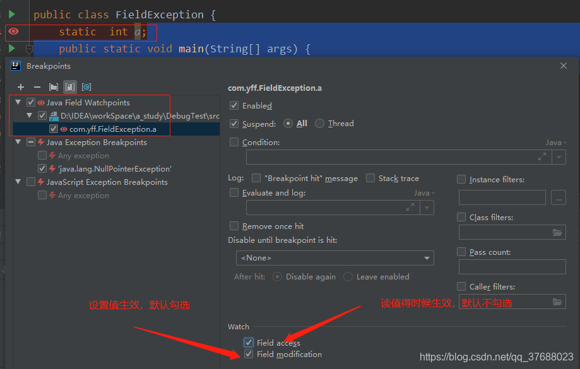This screenshot has height=369, width=580.
Task: Uncheck the Enabled checkbox
Action: 234,105
